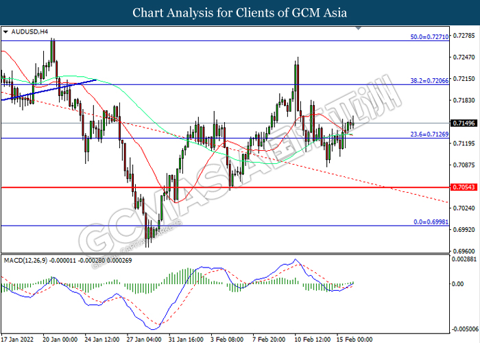The height and width of the screenshot is (343, 480).
Task: Click the 15 Feb 00:00 date label
Action: point(355,339)
